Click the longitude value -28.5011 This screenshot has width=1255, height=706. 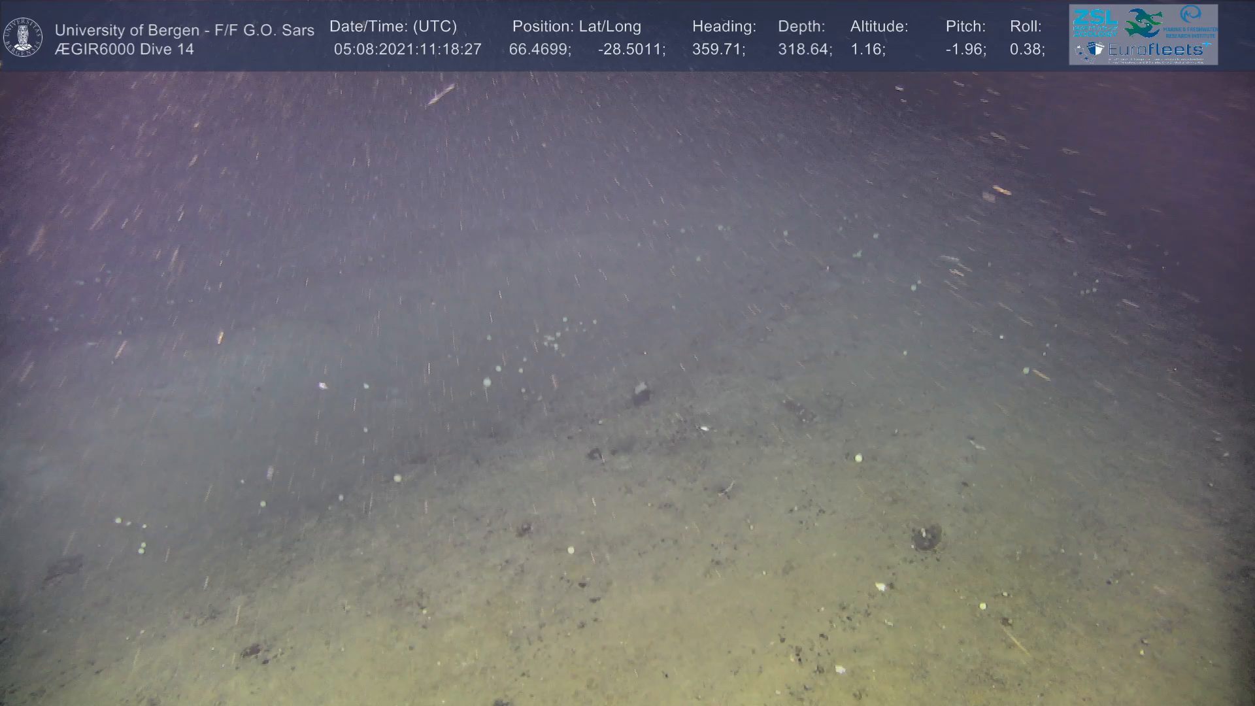(631, 50)
